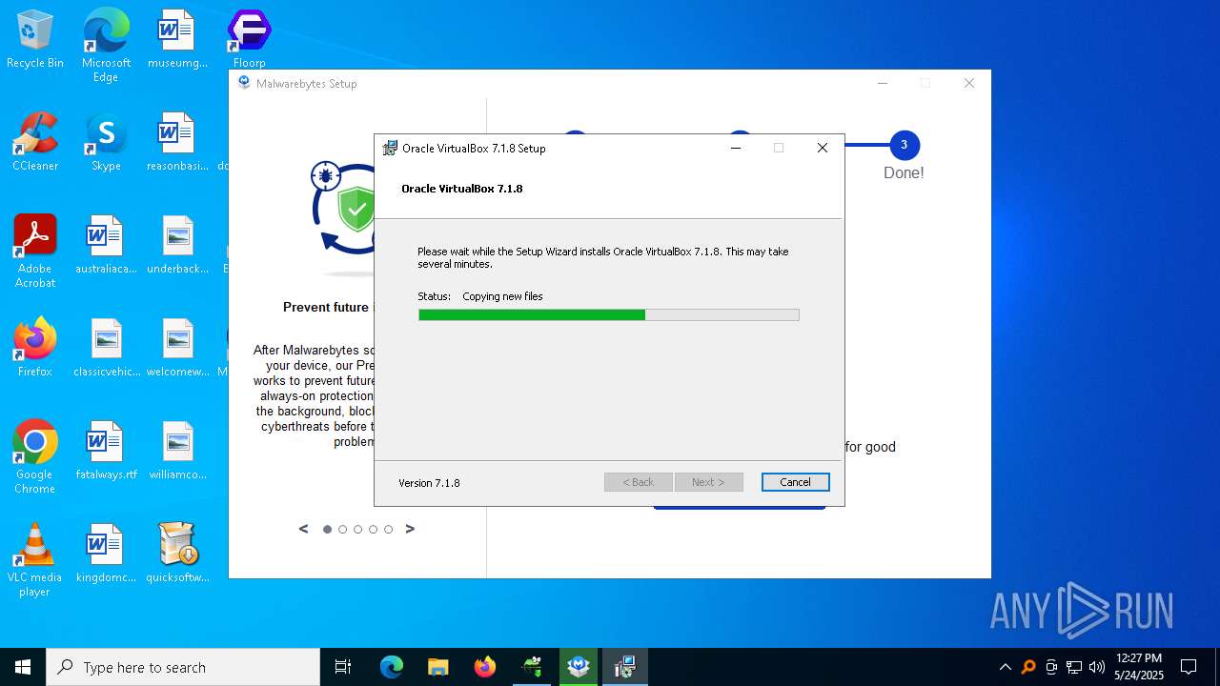Select fifth carousel dot in Malwarebytes
The image size is (1220, 686).
coord(388,529)
